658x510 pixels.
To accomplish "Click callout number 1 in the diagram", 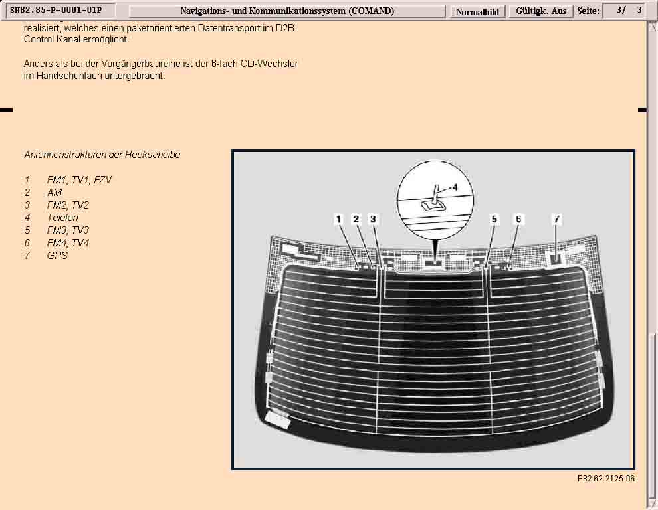I will tap(338, 219).
